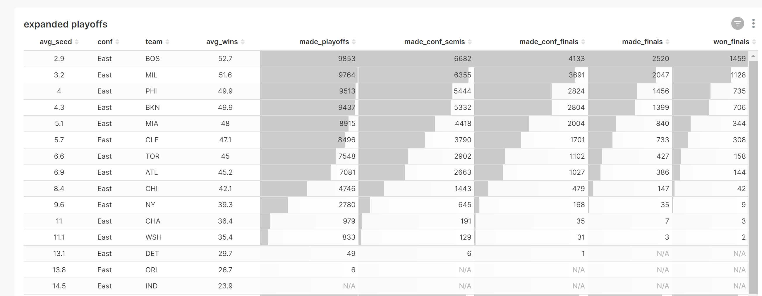Sort by the avg_seed column arrows
This screenshot has height=296, width=762.
tap(77, 42)
